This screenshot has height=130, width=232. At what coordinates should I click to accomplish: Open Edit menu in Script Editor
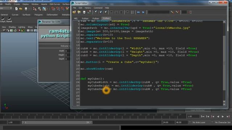point(80,8)
